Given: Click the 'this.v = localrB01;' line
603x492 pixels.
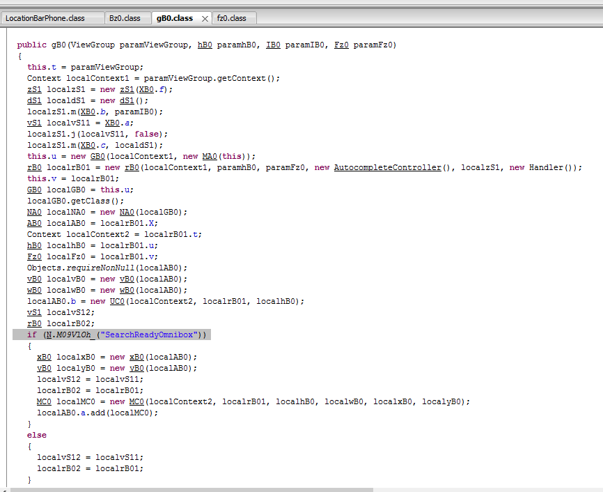Looking at the screenshot, I should click(73, 178).
